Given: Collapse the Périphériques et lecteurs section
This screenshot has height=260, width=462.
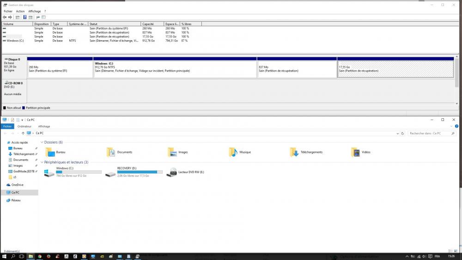Looking at the screenshot, I should point(42,162).
